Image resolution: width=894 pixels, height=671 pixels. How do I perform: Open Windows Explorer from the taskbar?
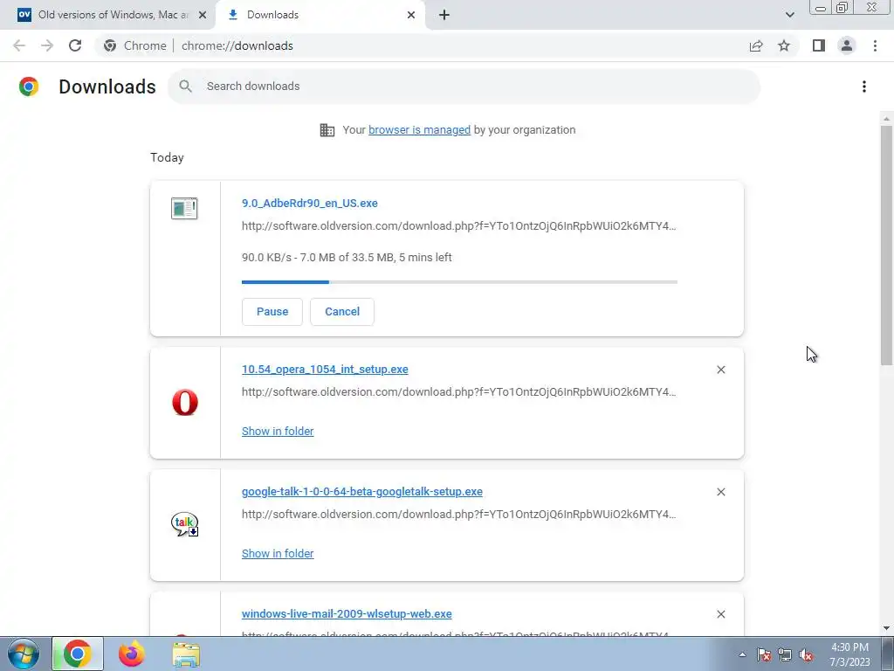186,654
